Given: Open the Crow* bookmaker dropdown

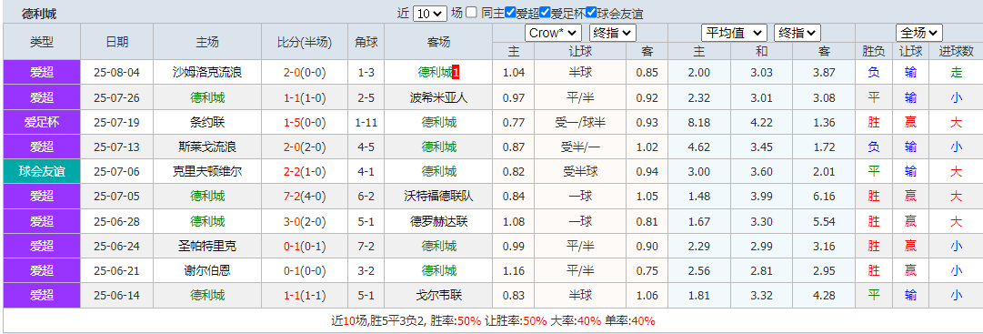Looking at the screenshot, I should (x=554, y=34).
